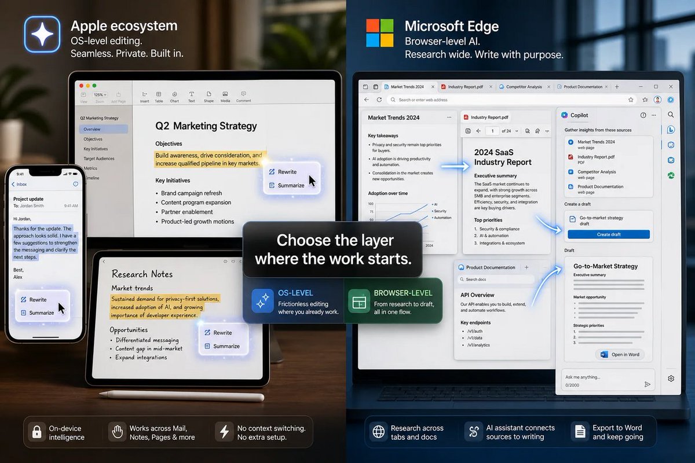Choose the Text tool in Pages toolbar
The width and height of the screenshot is (695, 463).
tap(191, 97)
